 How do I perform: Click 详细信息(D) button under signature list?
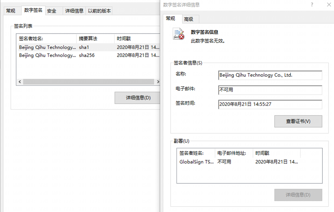(137, 98)
